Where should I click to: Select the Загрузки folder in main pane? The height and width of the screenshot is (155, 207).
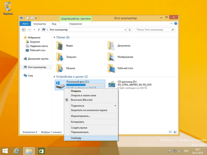(67, 57)
